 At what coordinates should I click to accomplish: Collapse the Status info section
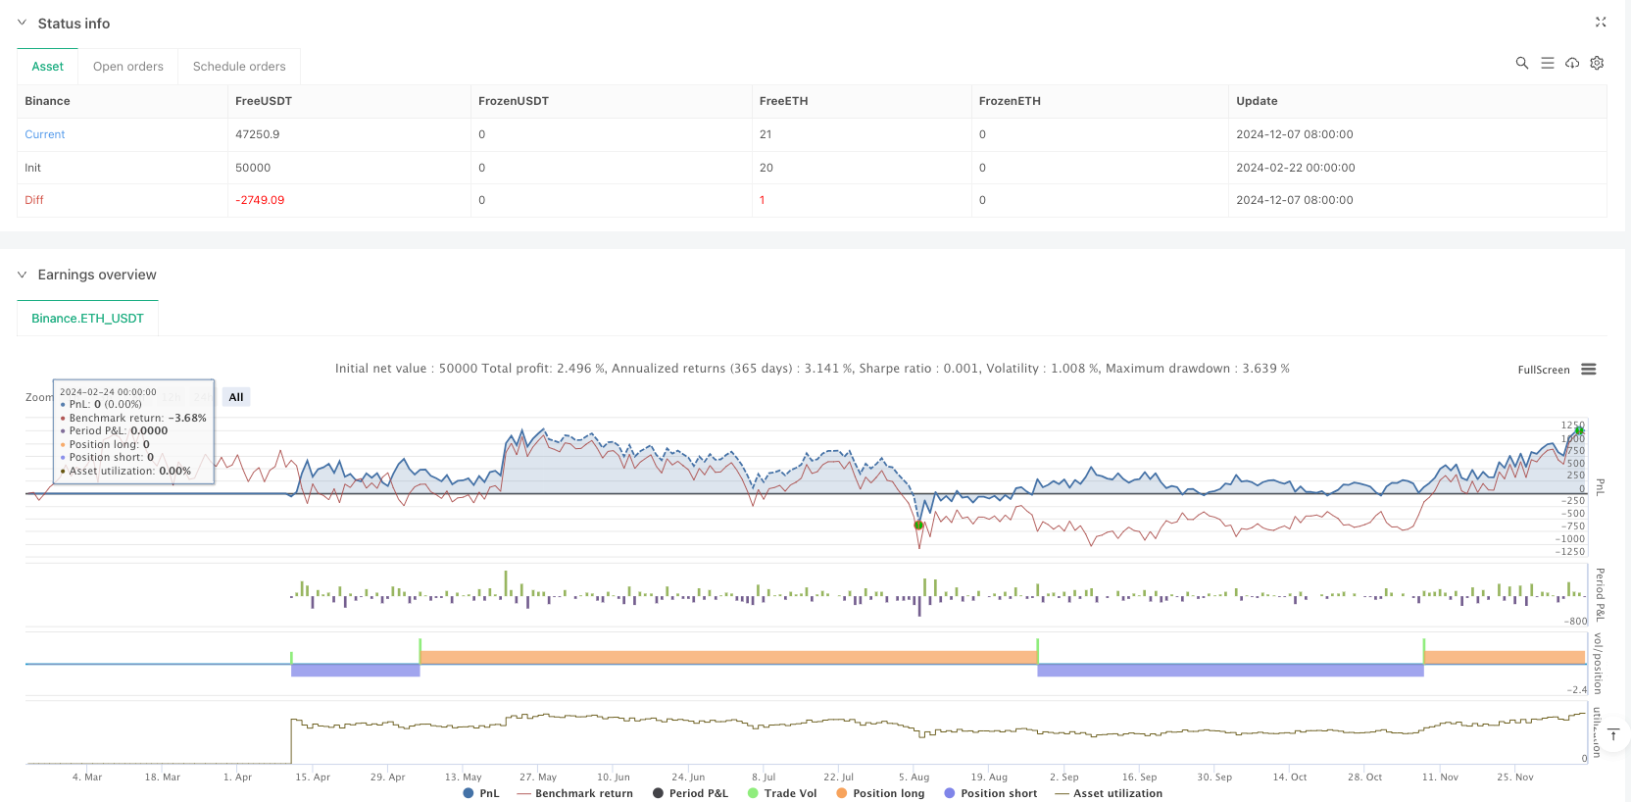click(x=22, y=23)
